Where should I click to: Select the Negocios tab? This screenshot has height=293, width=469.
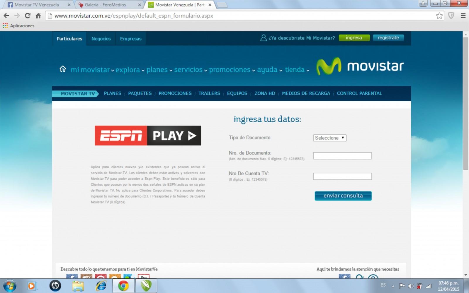(101, 39)
